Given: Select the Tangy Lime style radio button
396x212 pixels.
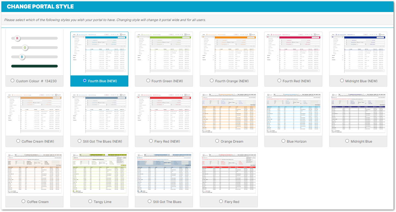Looking at the screenshot, I should point(90,202).
